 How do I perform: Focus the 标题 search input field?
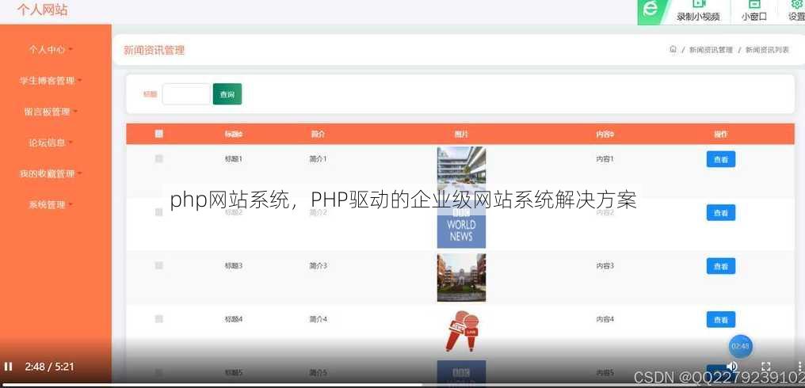186,94
